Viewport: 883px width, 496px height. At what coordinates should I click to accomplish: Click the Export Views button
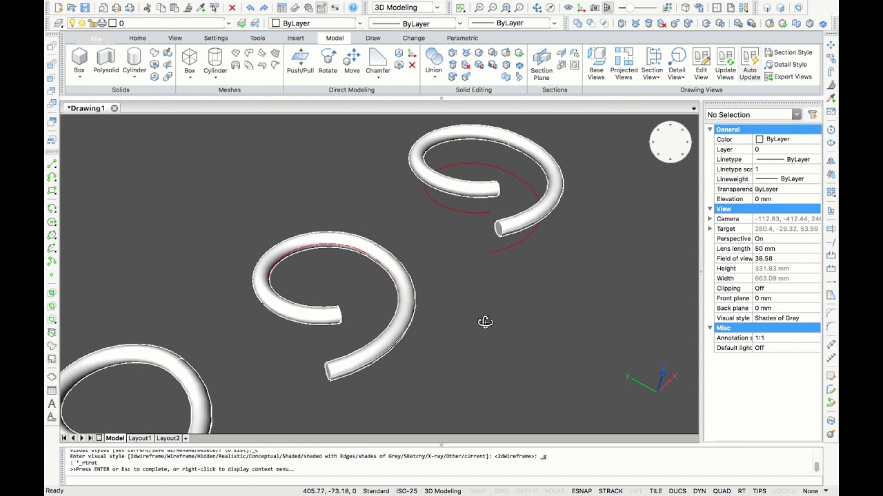click(788, 76)
